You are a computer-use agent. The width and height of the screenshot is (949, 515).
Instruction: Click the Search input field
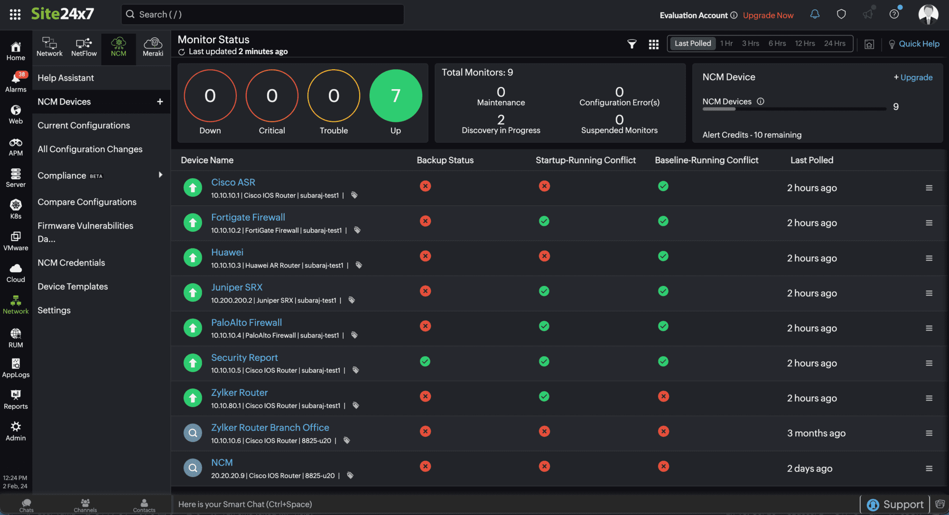(262, 15)
